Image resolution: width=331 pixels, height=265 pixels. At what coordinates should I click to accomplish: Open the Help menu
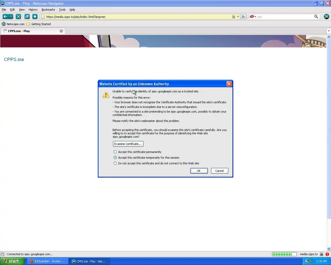tap(72, 10)
